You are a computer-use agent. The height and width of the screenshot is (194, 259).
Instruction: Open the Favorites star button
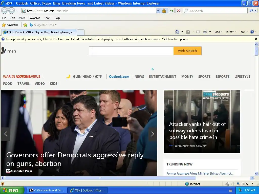pos(10,25)
